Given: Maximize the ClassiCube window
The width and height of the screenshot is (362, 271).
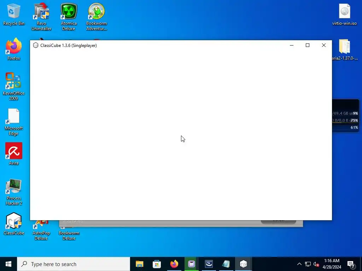Looking at the screenshot, I should click(308, 46).
